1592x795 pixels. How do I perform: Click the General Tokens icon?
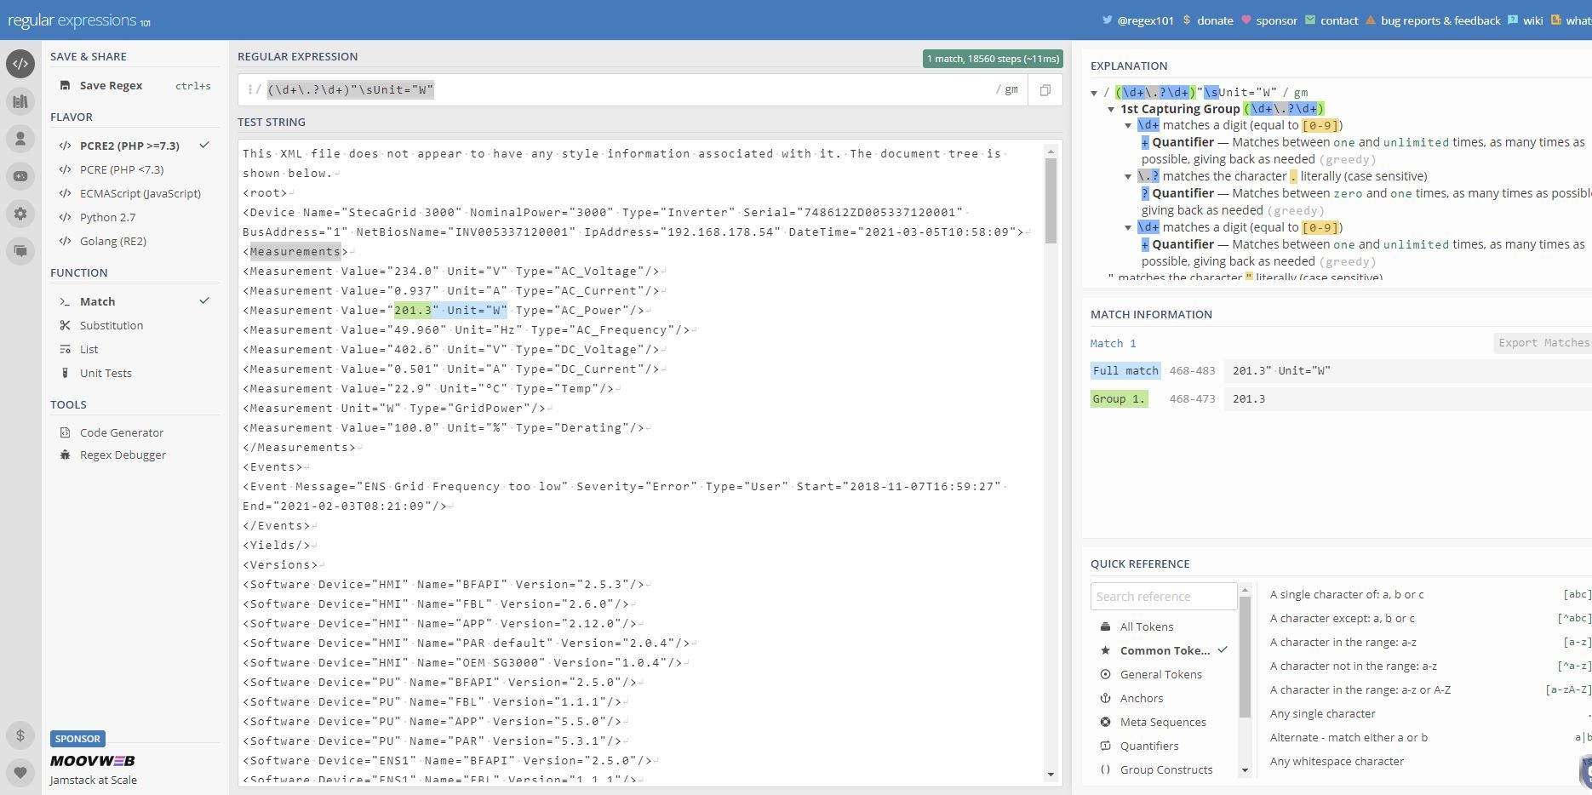(x=1105, y=674)
